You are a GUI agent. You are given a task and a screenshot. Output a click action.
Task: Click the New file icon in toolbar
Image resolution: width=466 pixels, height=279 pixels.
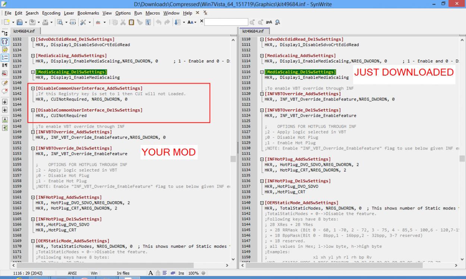click(x=6, y=22)
